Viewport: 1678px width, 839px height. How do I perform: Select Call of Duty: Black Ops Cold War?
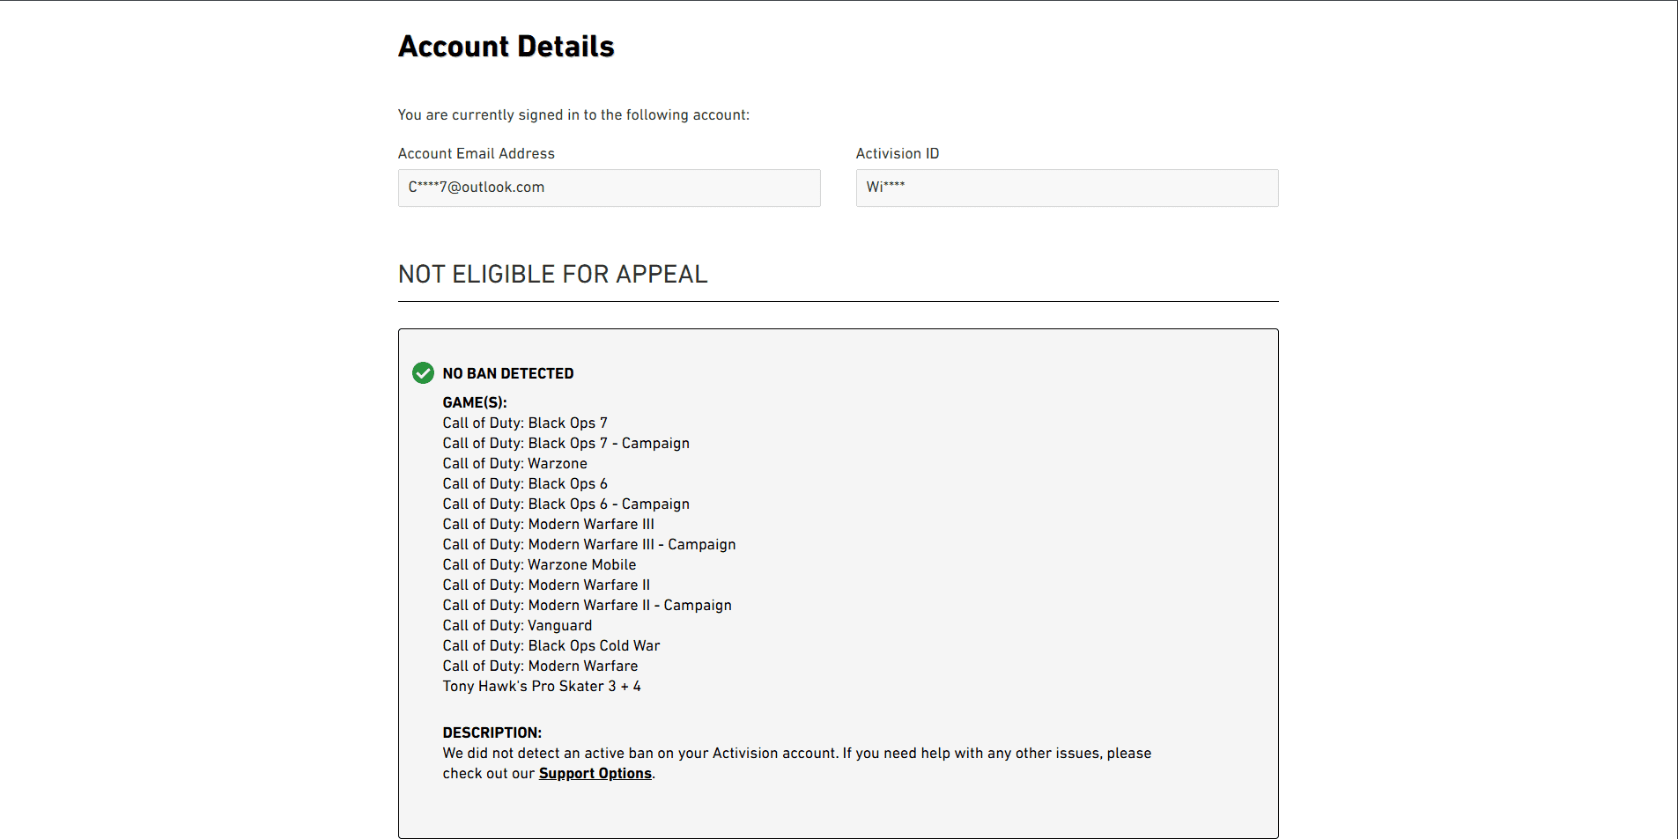[551, 646]
